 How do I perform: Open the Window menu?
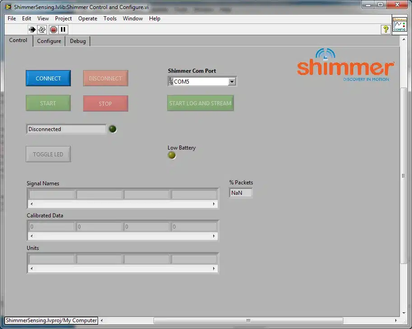point(133,19)
